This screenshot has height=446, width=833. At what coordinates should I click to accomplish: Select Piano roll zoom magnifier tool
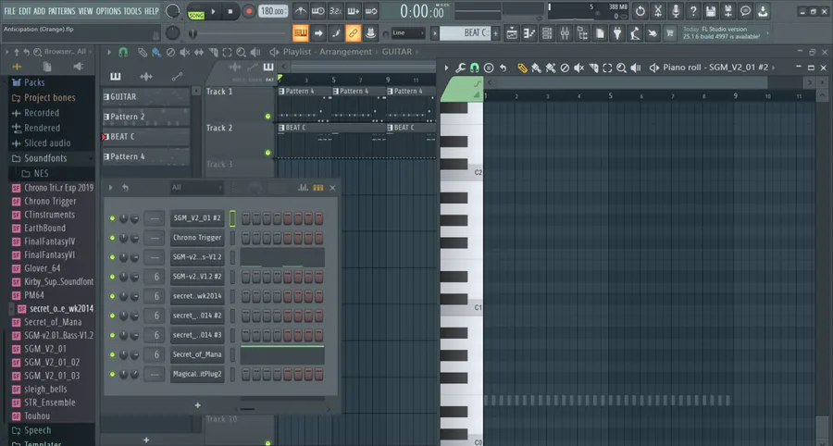[x=622, y=68]
